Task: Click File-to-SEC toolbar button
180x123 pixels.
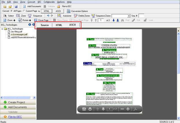Action: [64, 6]
